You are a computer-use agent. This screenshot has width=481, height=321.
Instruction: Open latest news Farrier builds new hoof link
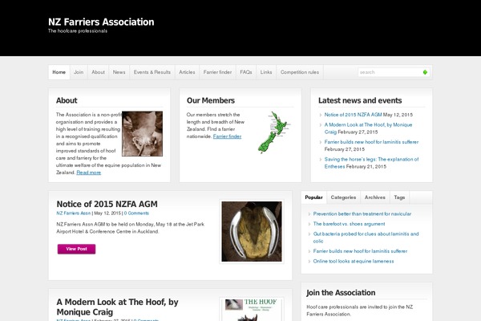point(371,142)
